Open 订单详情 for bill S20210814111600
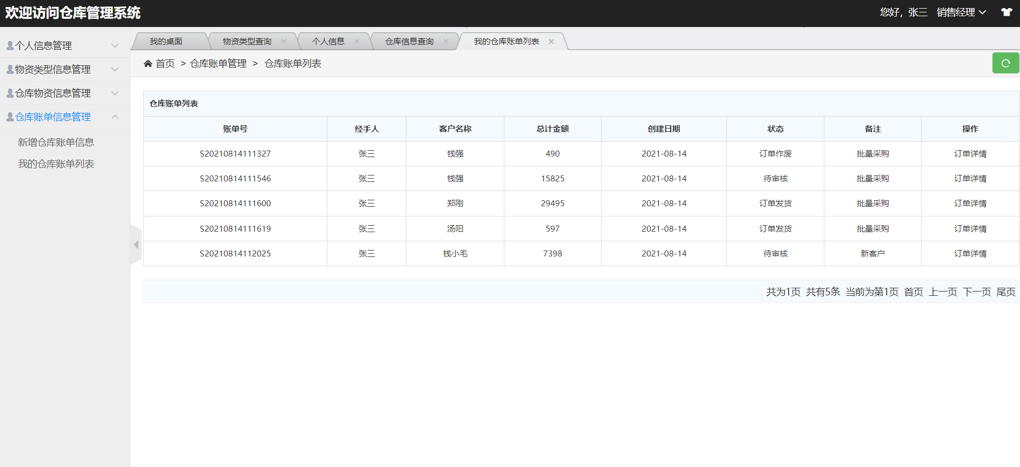The image size is (1020, 467). (x=970, y=204)
